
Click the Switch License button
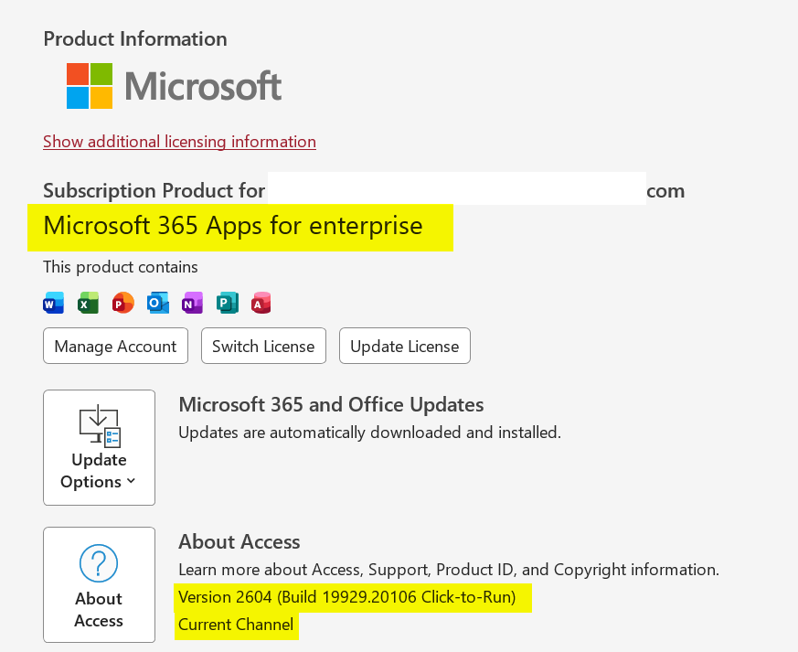pos(263,346)
